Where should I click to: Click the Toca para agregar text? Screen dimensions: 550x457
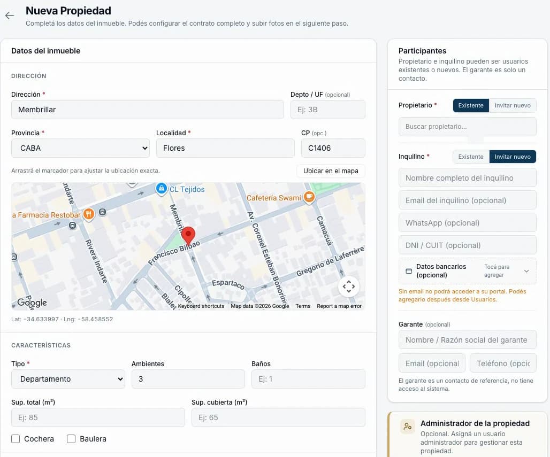point(496,271)
